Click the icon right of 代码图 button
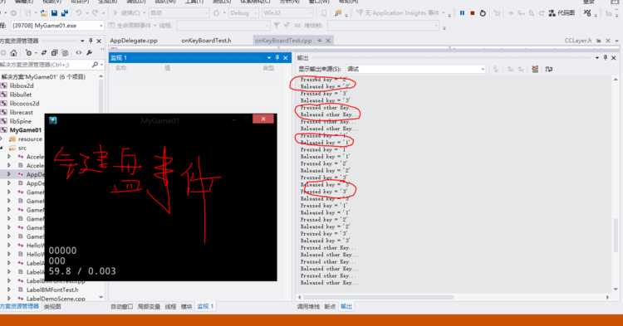The width and height of the screenshot is (623, 326). [588, 13]
